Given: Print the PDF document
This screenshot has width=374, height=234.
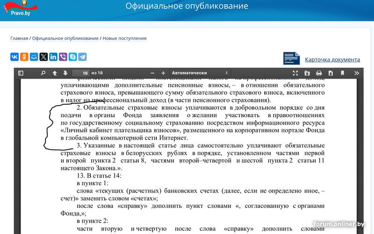Looking at the screenshot, I should (x=319, y=73).
